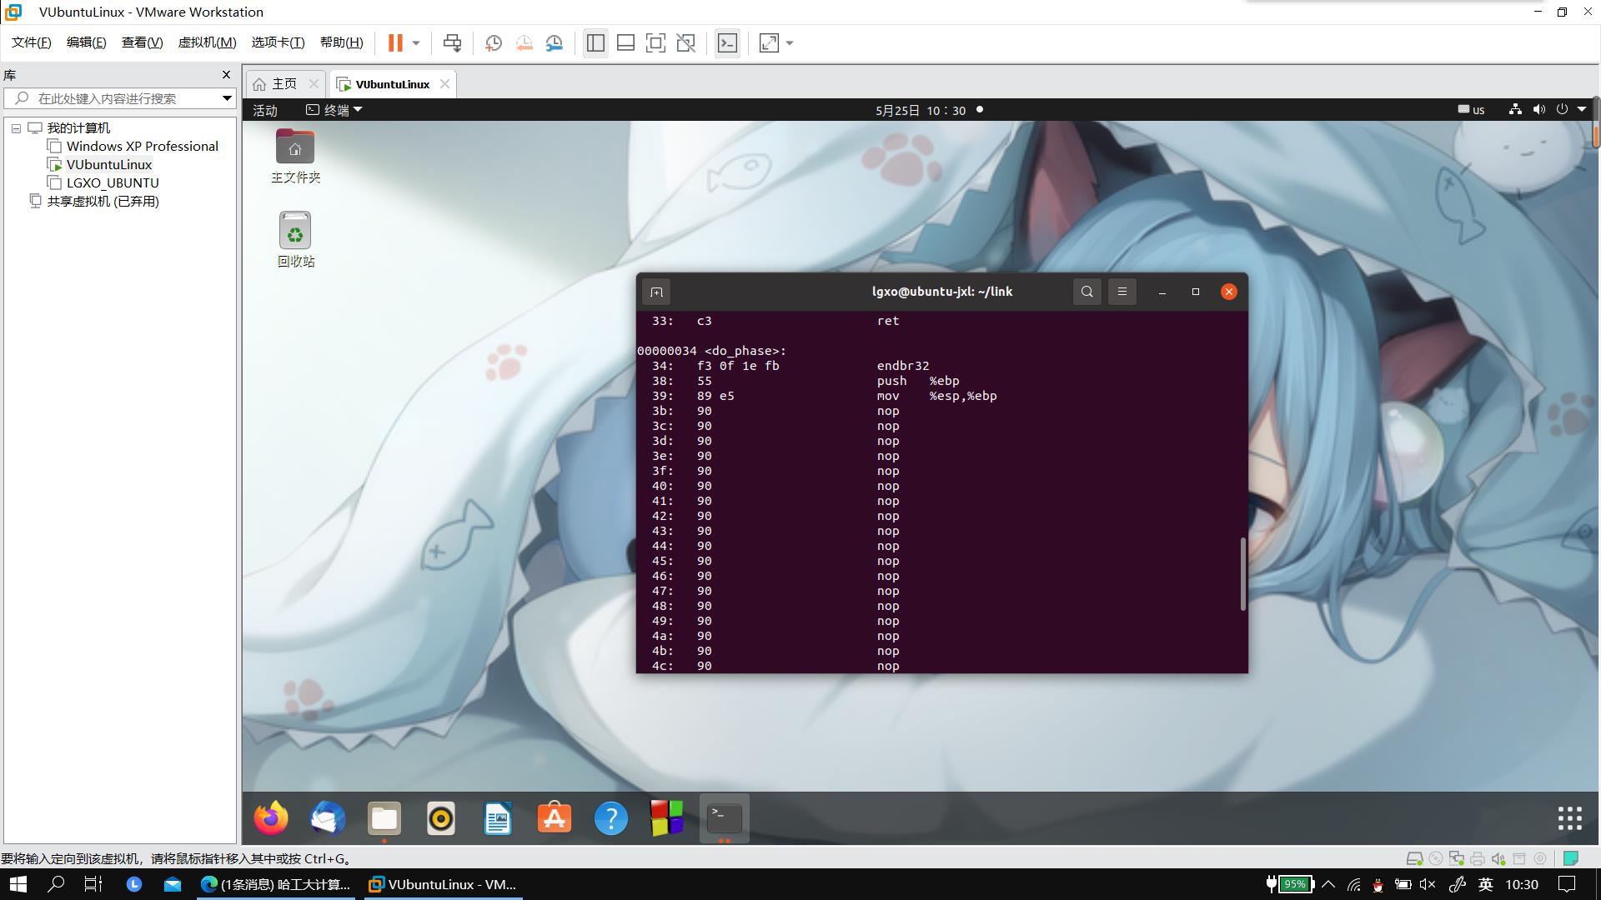Viewport: 1601px width, 900px height.
Task: Select Windows XP Professional in library
Action: 142,147
